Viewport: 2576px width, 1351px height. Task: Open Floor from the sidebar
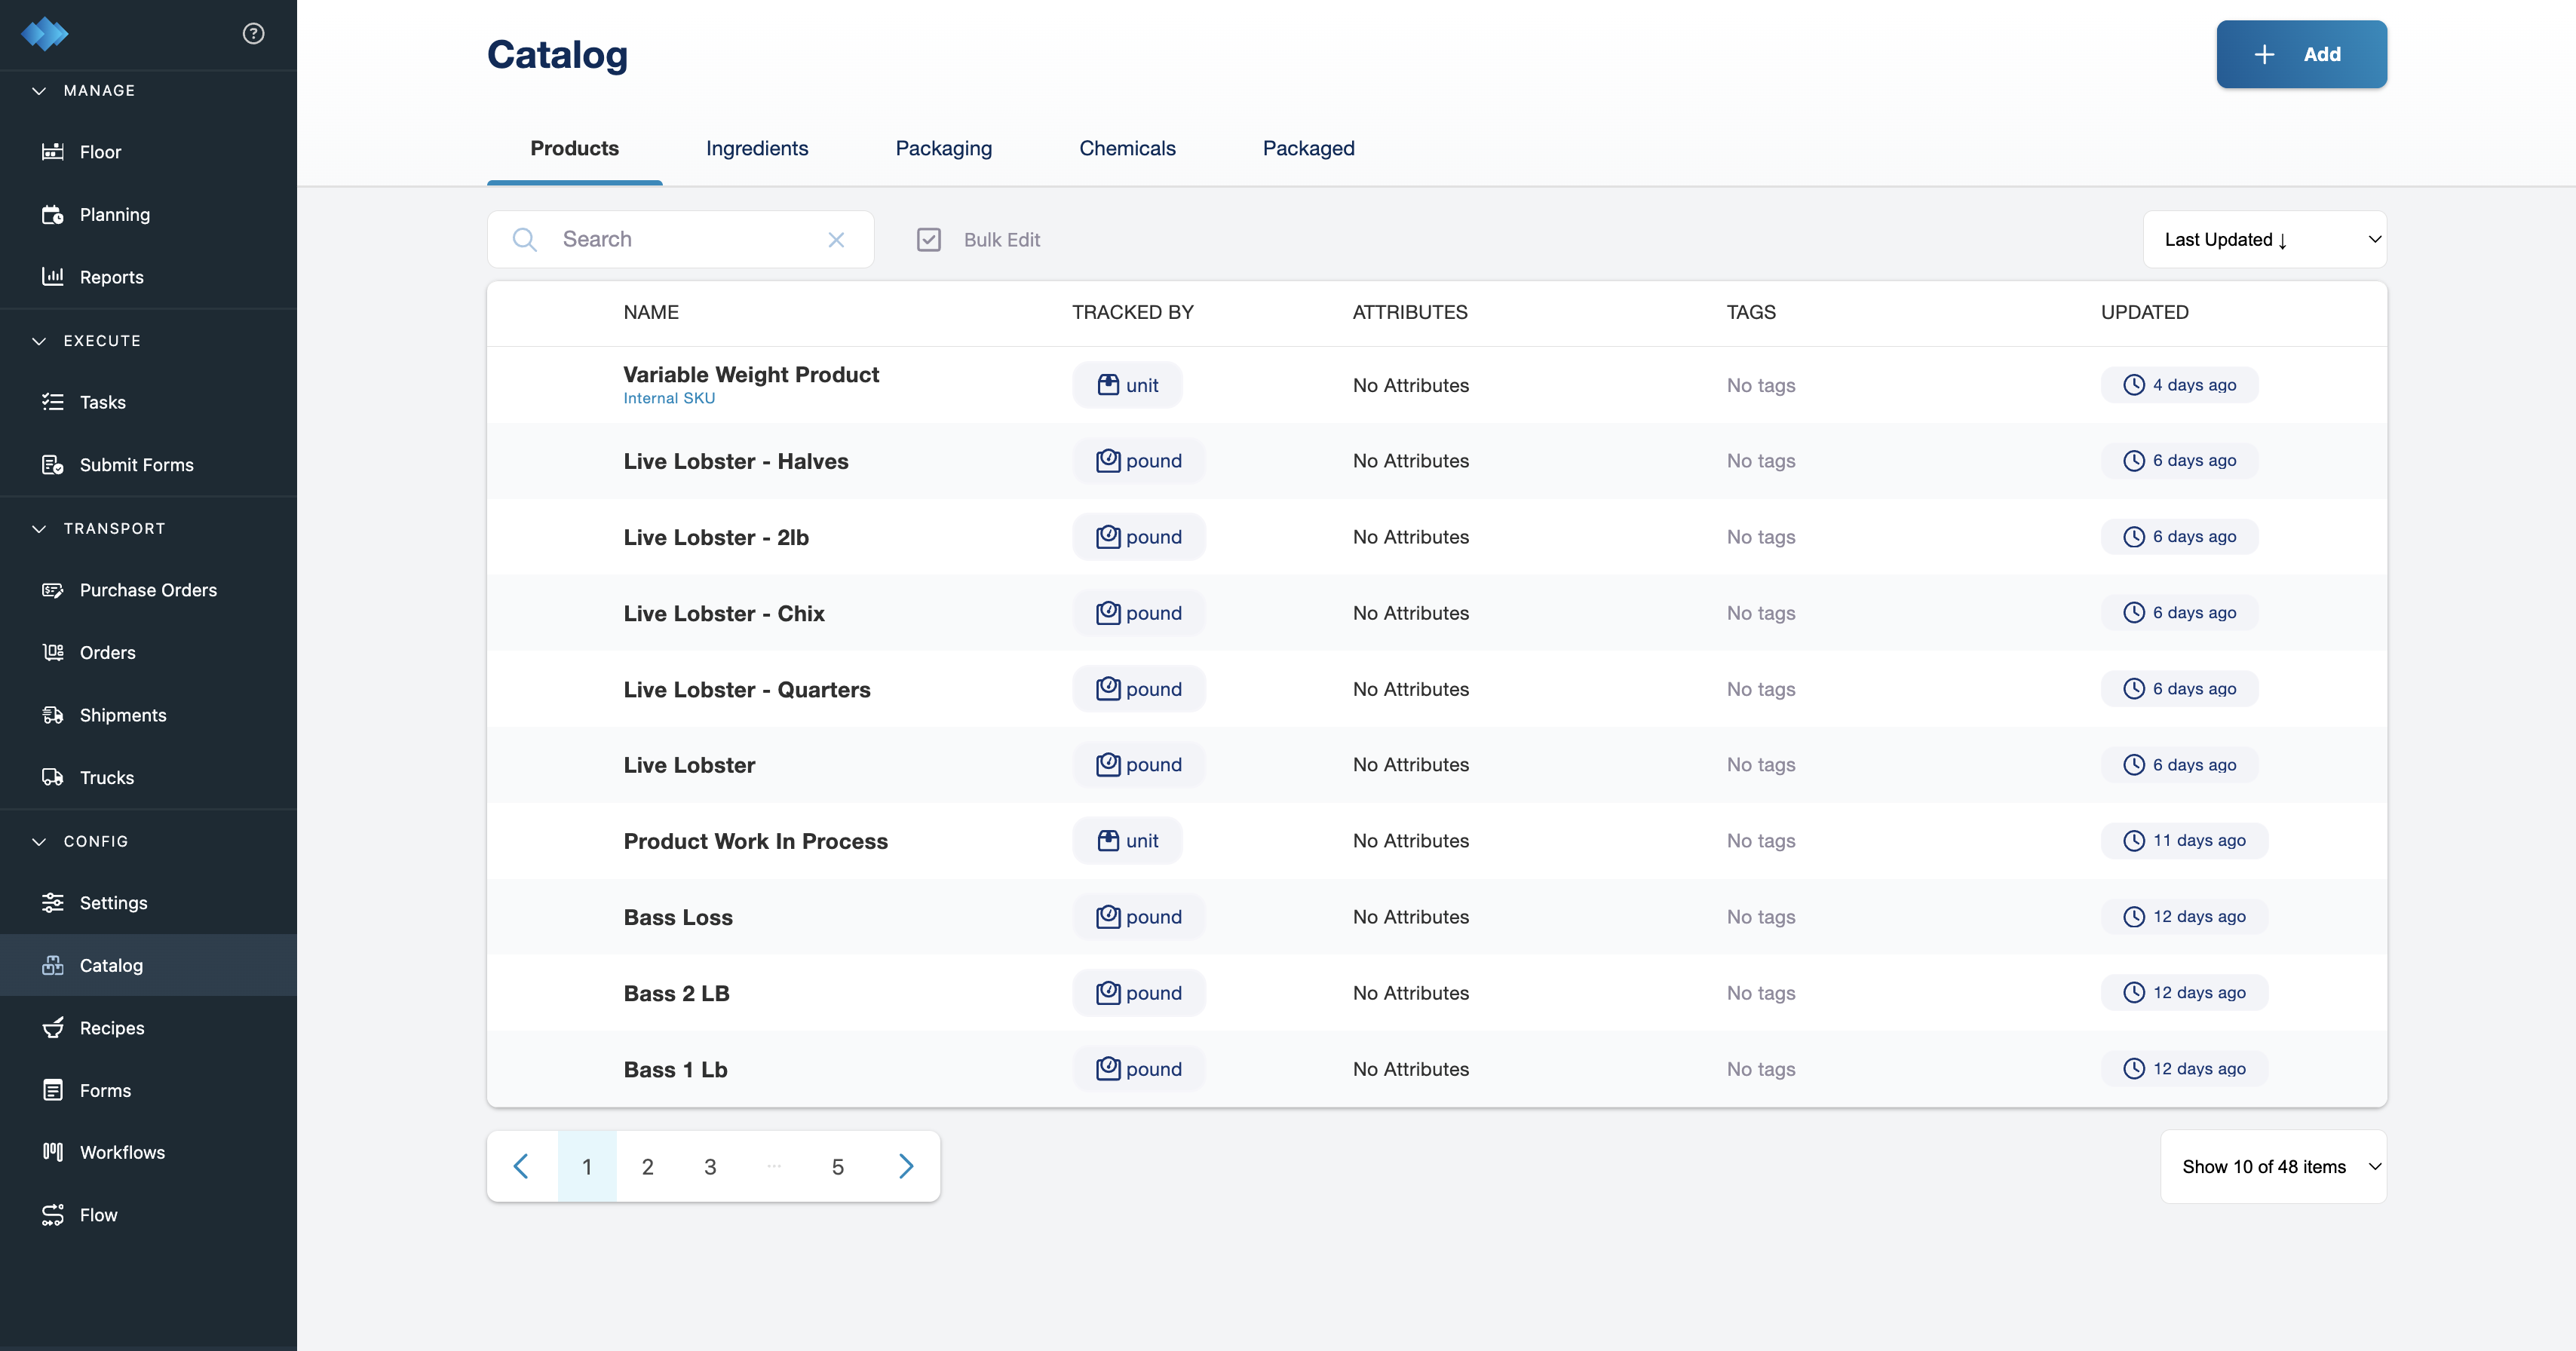100,152
